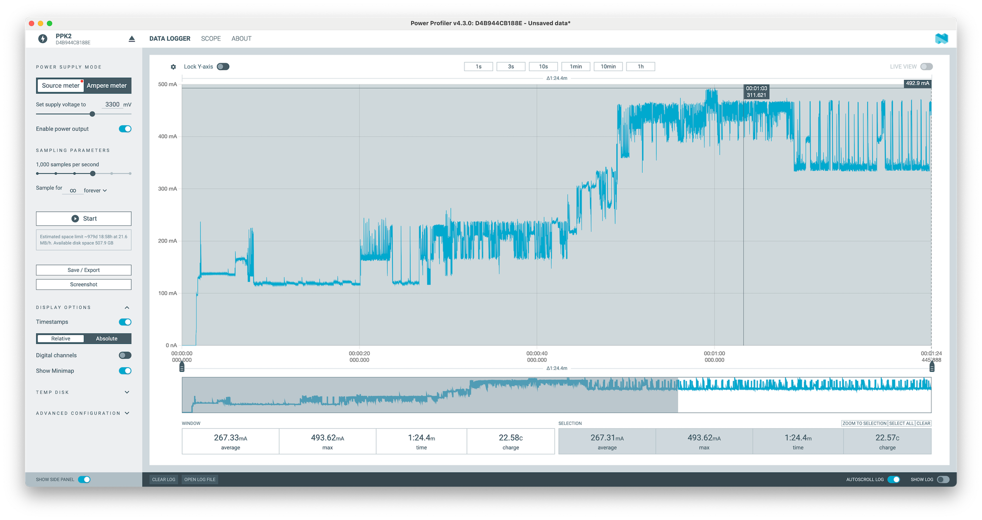The height and width of the screenshot is (520, 982).
Task: Click the PPK2 device lightning icon
Action: pos(43,39)
